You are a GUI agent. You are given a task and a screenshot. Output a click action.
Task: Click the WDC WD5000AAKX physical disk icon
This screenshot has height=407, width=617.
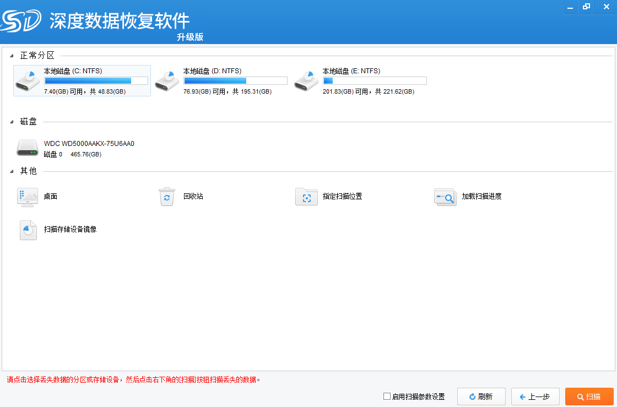coord(28,148)
